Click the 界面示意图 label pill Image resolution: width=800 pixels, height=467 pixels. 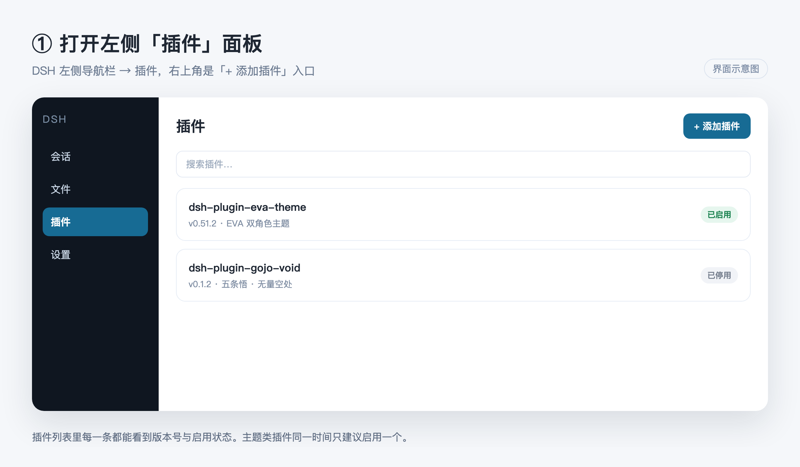736,69
